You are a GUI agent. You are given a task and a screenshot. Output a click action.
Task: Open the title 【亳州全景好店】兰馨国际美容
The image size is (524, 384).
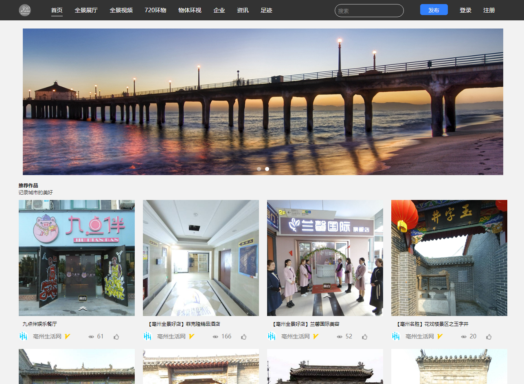[x=305, y=324]
